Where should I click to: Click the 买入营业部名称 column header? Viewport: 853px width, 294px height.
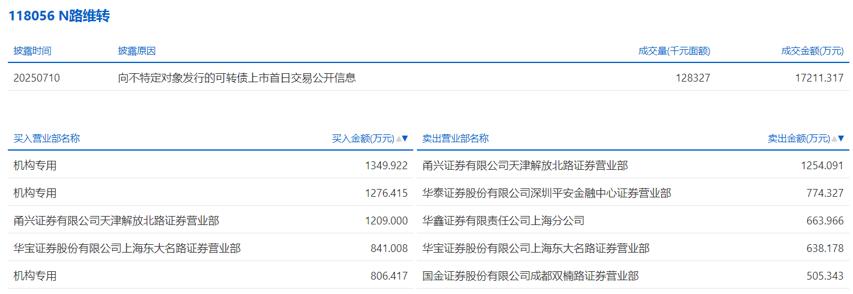pyautogui.click(x=46, y=139)
